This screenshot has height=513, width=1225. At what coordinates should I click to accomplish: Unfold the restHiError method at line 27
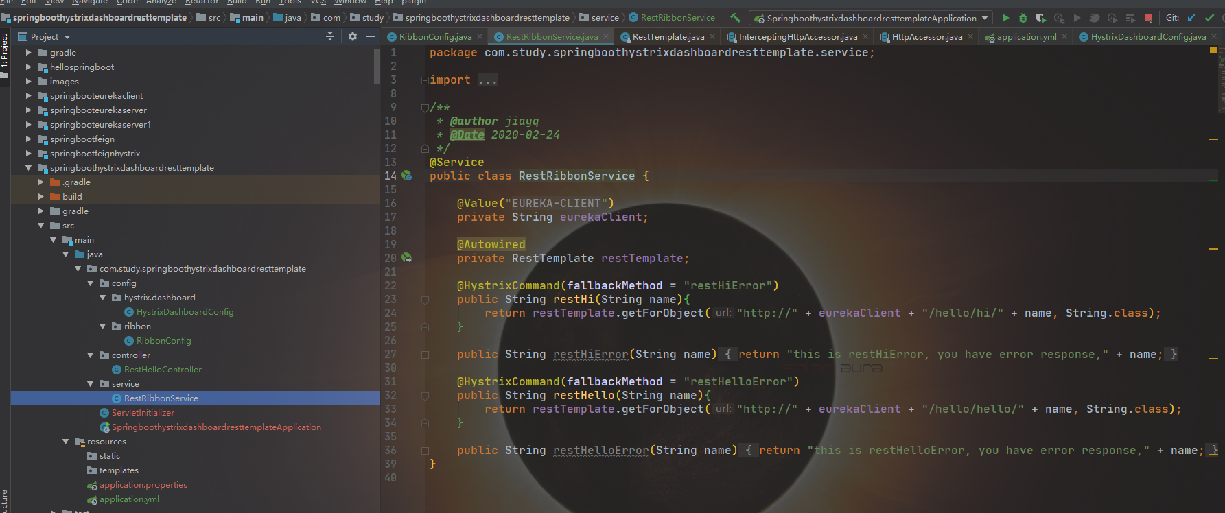click(425, 355)
